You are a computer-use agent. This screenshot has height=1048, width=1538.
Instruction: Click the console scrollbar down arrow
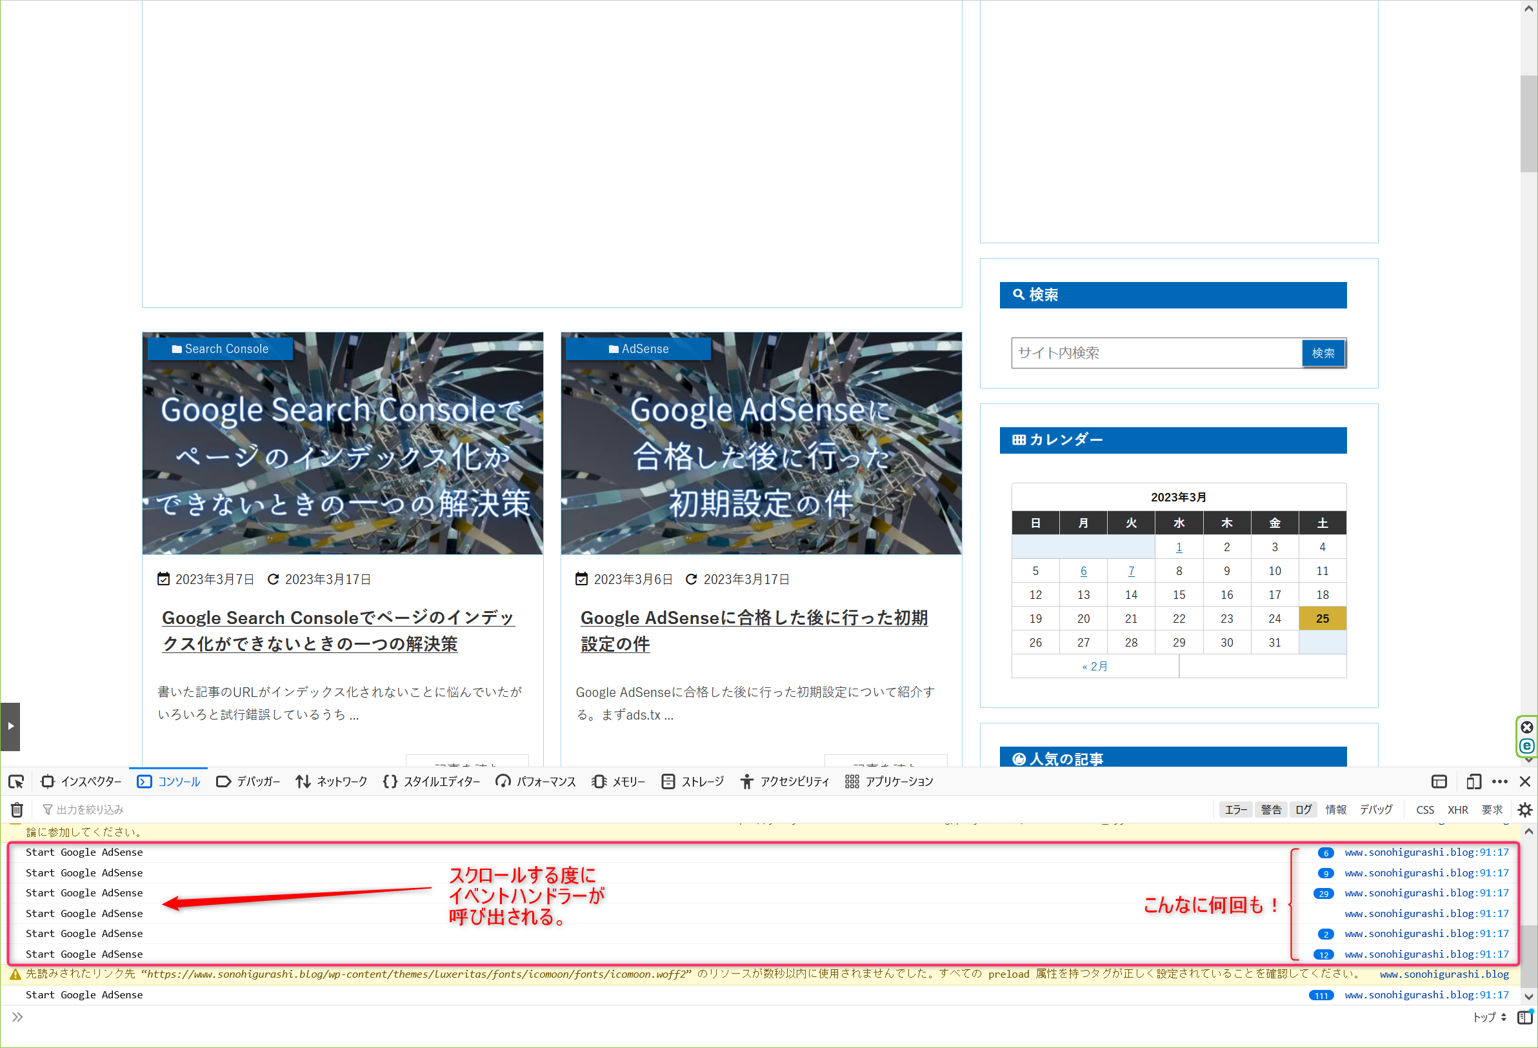[x=1529, y=996]
